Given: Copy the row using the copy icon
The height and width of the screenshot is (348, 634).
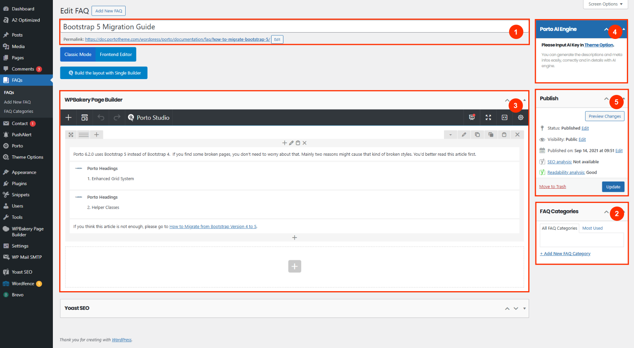Looking at the screenshot, I should coord(477,135).
